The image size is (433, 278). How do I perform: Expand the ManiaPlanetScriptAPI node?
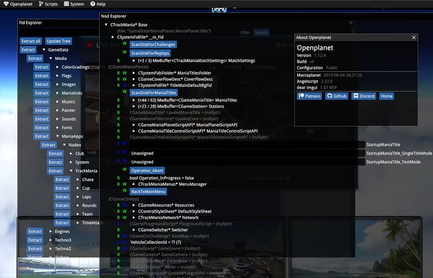click(134, 125)
